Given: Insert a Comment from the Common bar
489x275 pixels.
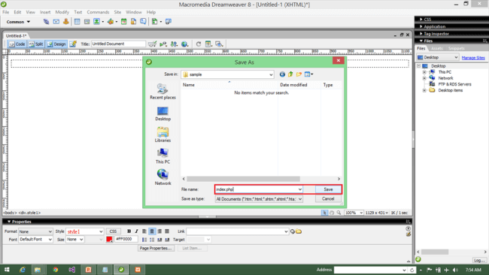Looking at the screenshot, I should click(x=143, y=22).
